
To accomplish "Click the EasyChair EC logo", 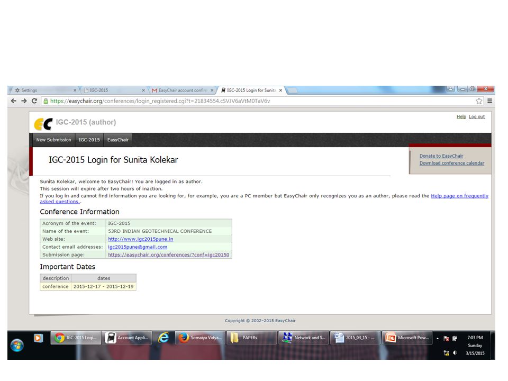I will [43, 124].
